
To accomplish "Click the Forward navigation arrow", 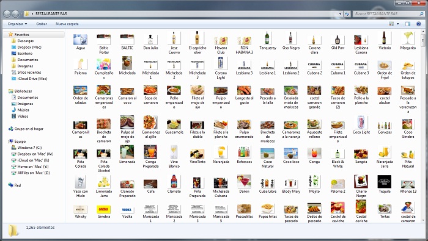I will point(15,13).
